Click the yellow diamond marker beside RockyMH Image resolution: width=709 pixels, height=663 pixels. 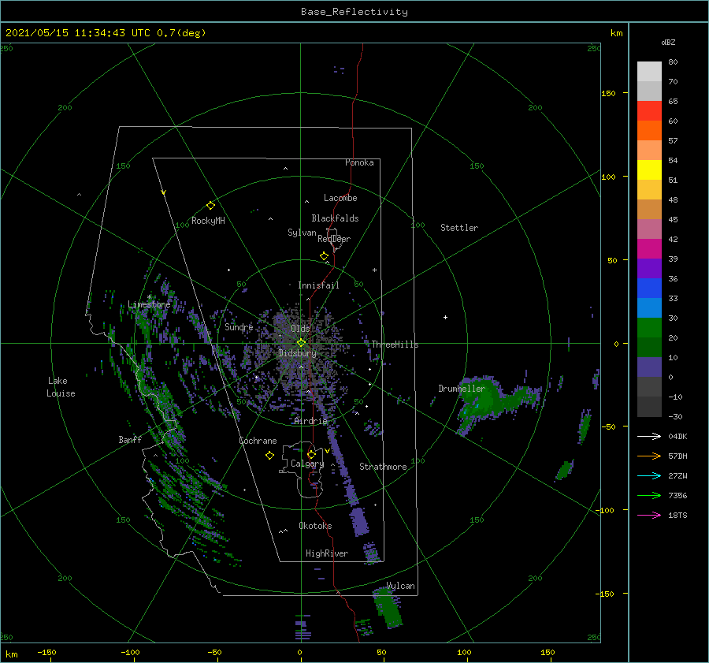(210, 206)
